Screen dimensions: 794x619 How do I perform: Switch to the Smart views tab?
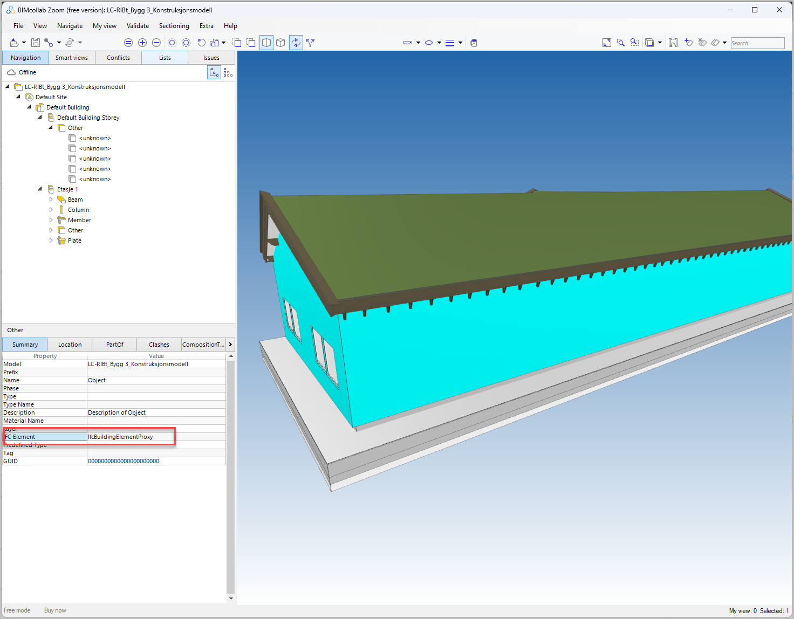(72, 58)
